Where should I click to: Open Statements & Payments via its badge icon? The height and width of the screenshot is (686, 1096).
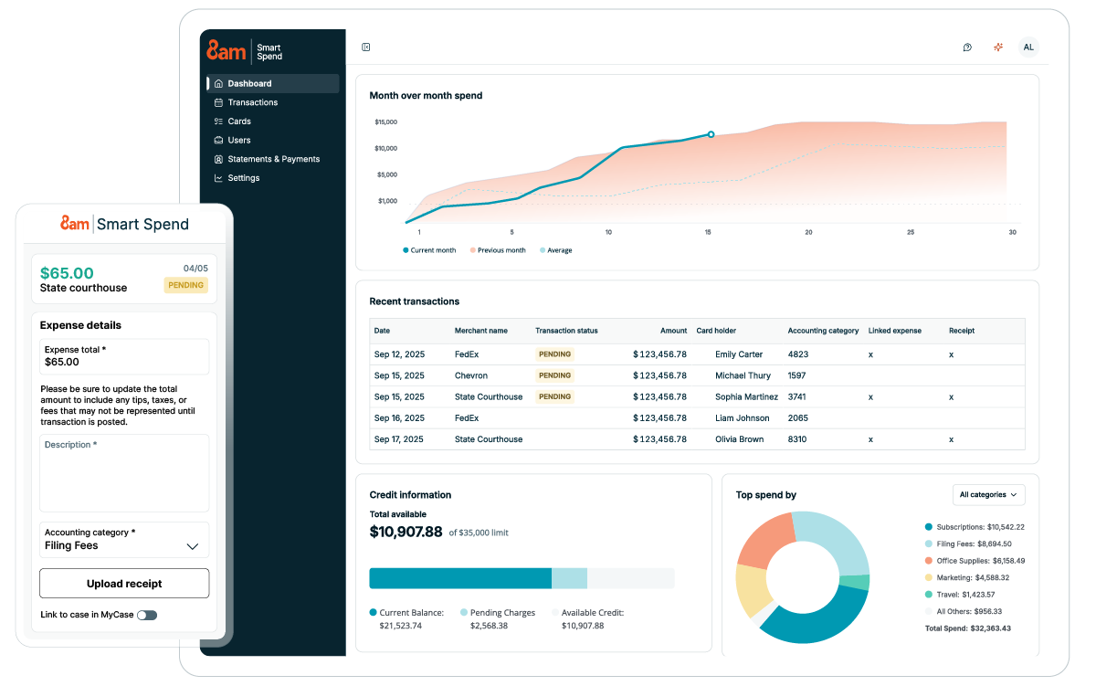pos(218,159)
